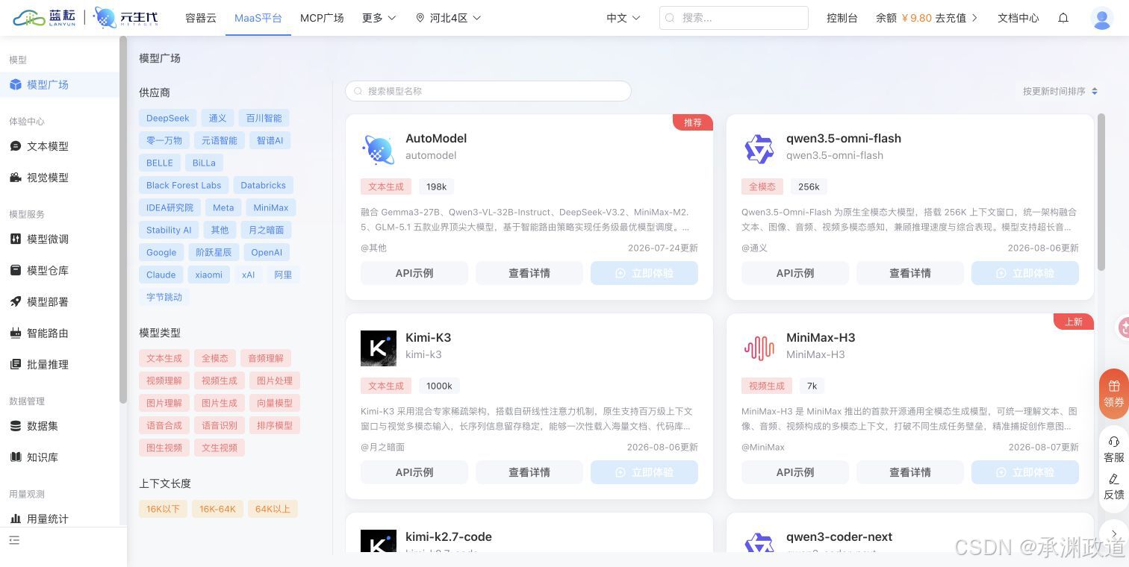Expand the right-edge floating panel arrow
1129x567 pixels.
(1115, 533)
